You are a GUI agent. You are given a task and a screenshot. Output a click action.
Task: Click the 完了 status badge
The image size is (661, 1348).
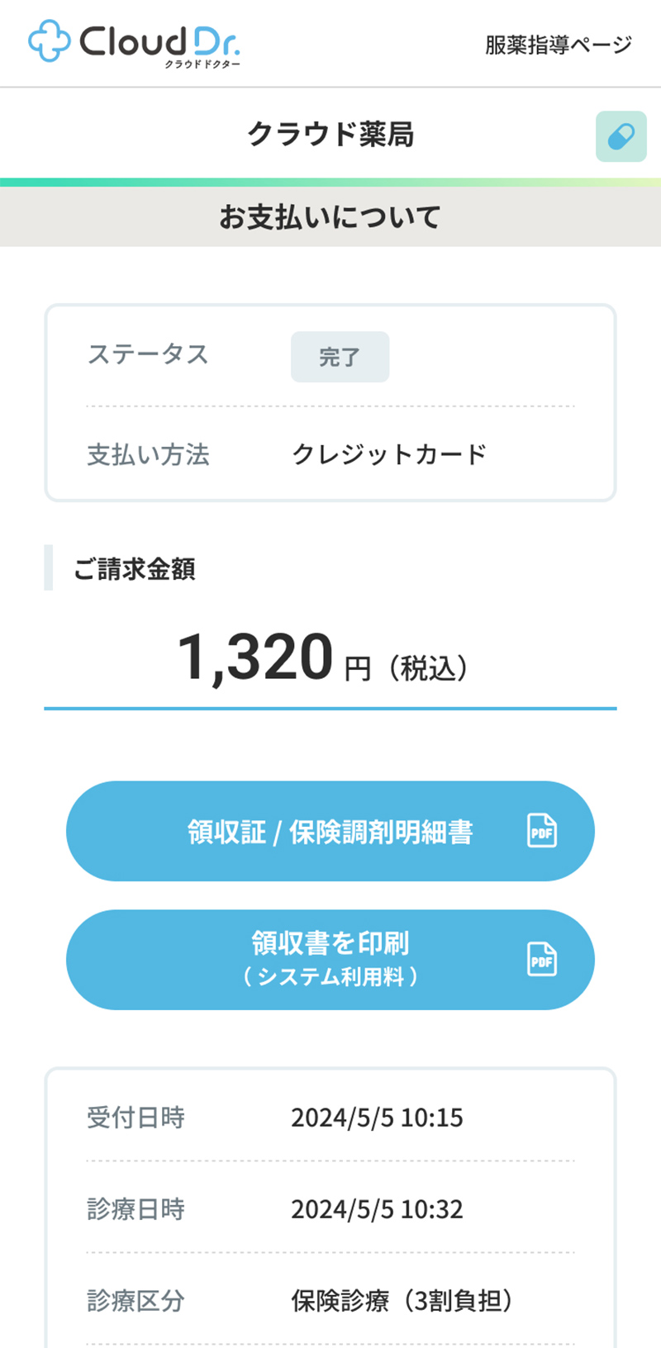(x=340, y=357)
